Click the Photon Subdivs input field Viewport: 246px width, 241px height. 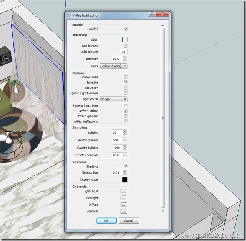tap(117, 140)
